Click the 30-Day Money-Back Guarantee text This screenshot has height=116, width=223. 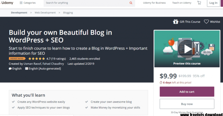(x=187, y=112)
